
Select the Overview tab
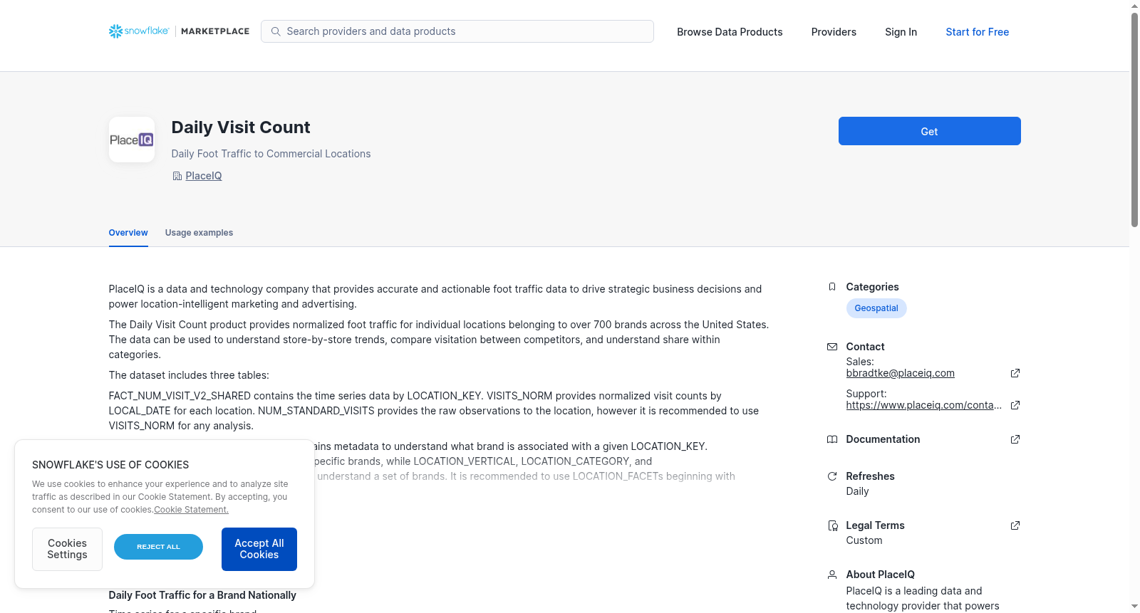[128, 233]
